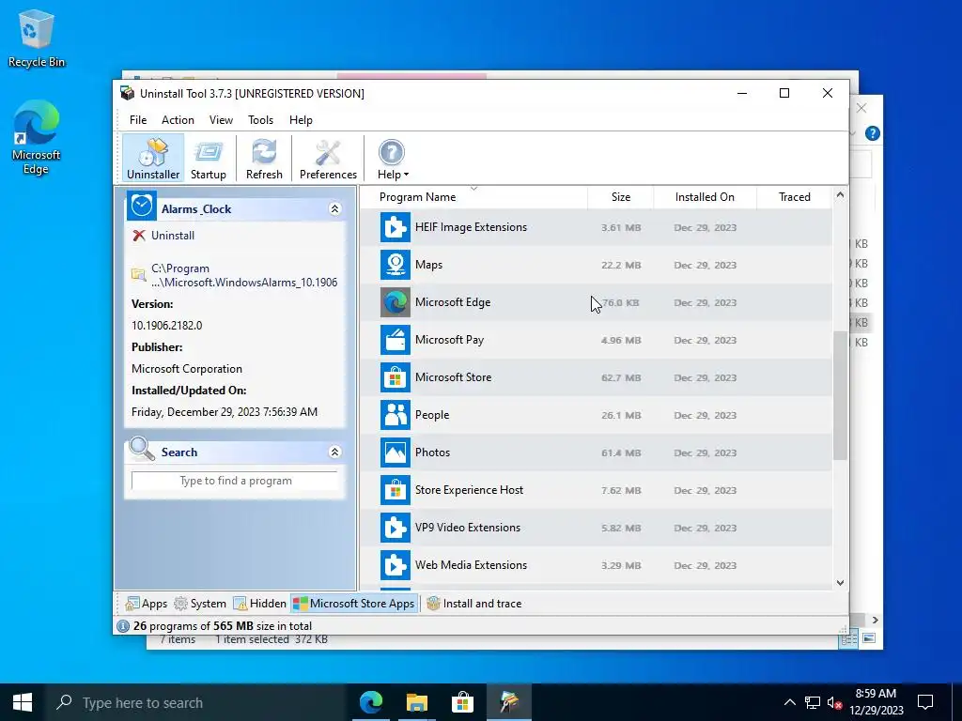Viewport: 962px width, 721px height.
Task: Open the Install and trace tab
Action: click(474, 604)
